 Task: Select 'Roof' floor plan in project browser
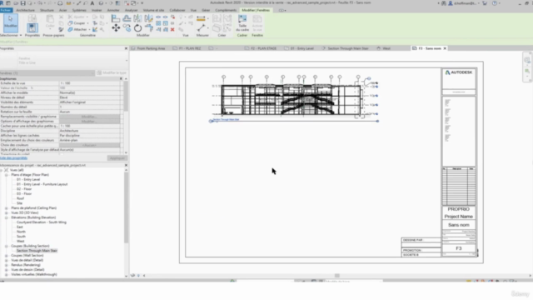[20, 198]
